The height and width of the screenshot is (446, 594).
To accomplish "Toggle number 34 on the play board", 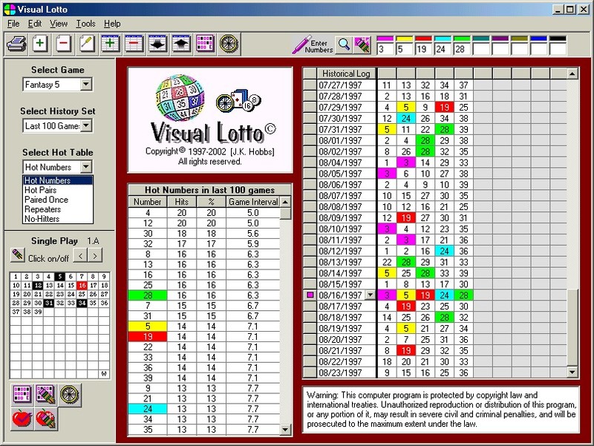I will (82, 303).
